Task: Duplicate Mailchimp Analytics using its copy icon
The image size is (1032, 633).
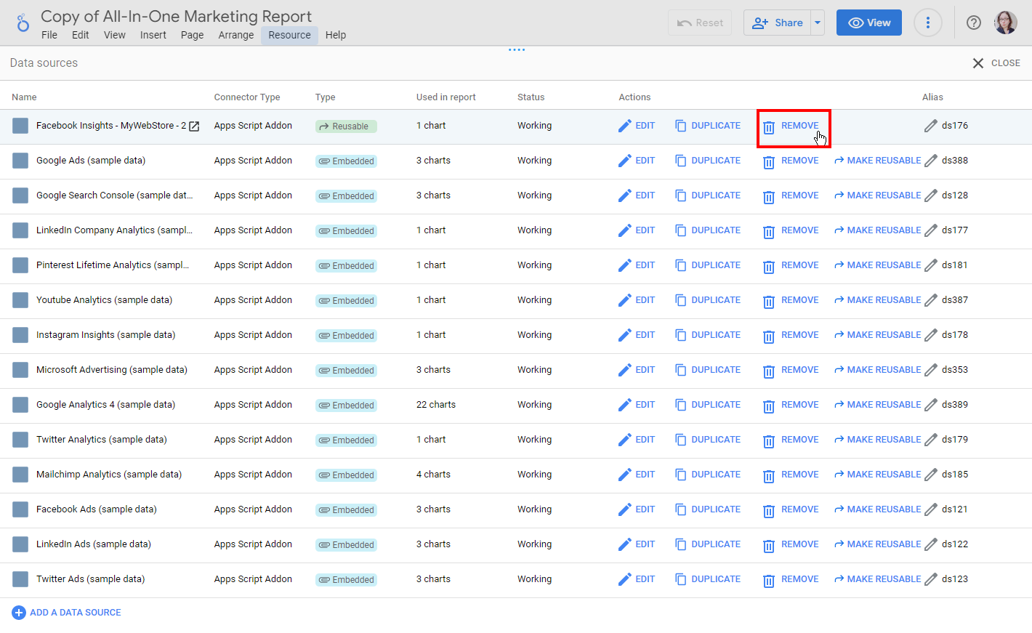Action: [x=681, y=474]
